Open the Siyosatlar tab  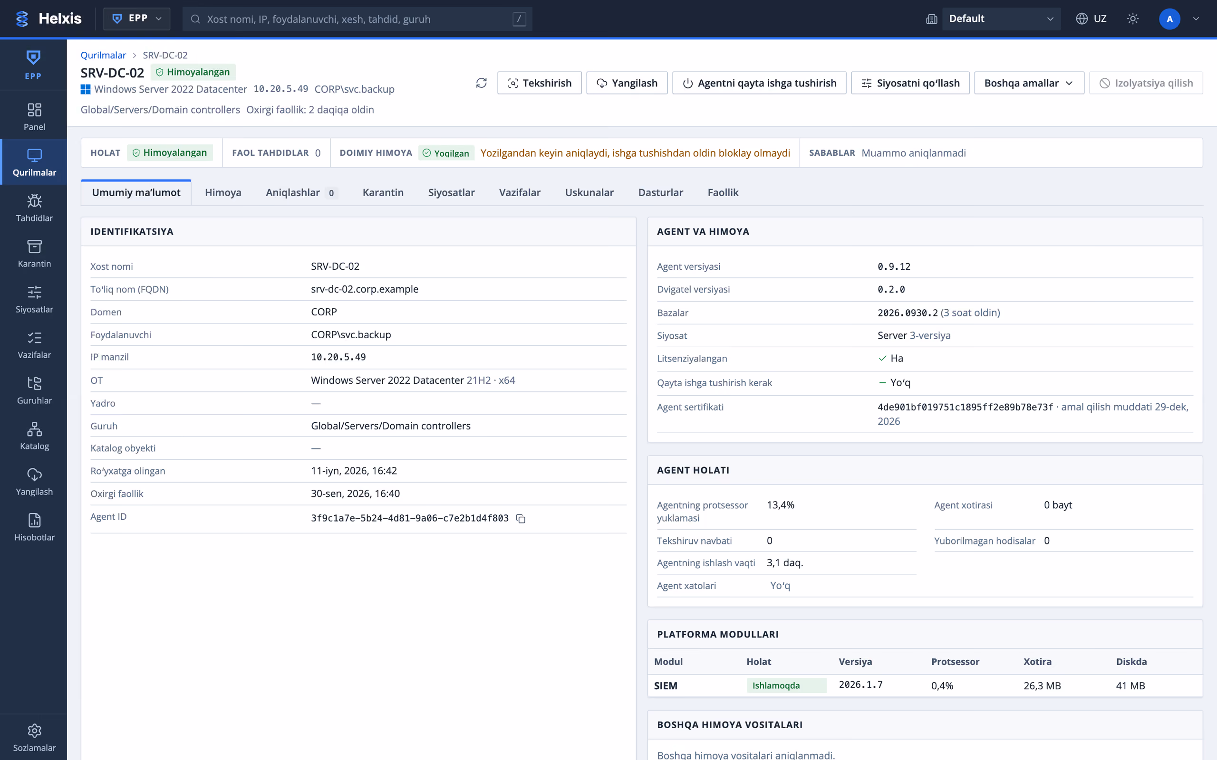tap(451, 192)
